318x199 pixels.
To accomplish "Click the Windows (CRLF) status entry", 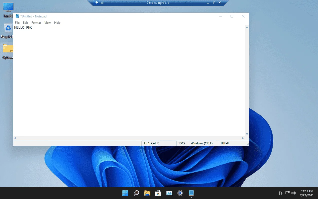I will tap(202, 143).
